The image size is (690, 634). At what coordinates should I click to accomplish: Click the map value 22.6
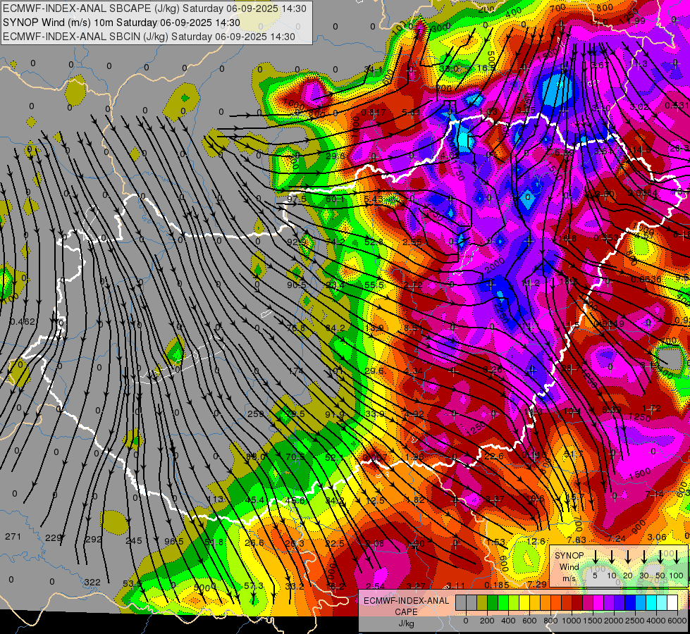[x=494, y=456]
